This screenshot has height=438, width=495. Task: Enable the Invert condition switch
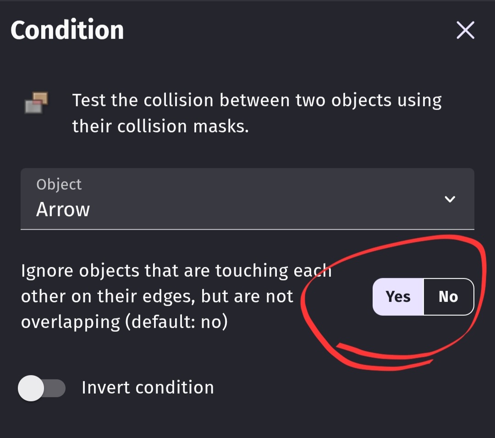point(41,389)
